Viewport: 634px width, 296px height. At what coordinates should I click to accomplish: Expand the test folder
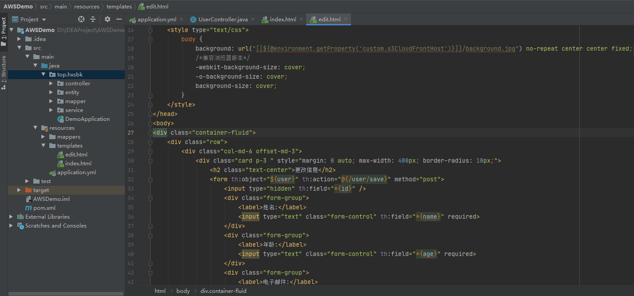27,181
